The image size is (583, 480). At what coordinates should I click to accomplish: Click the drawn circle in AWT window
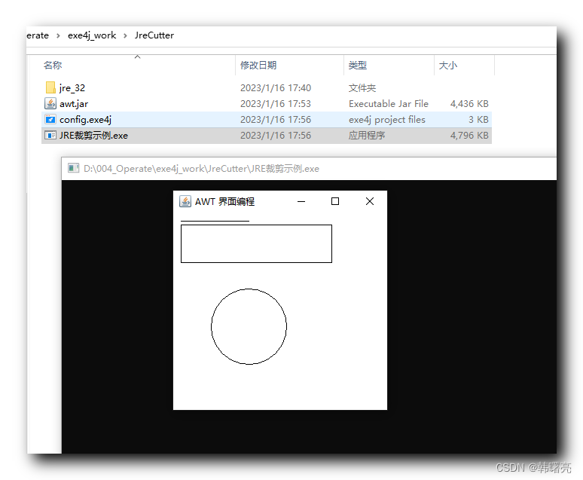point(249,326)
